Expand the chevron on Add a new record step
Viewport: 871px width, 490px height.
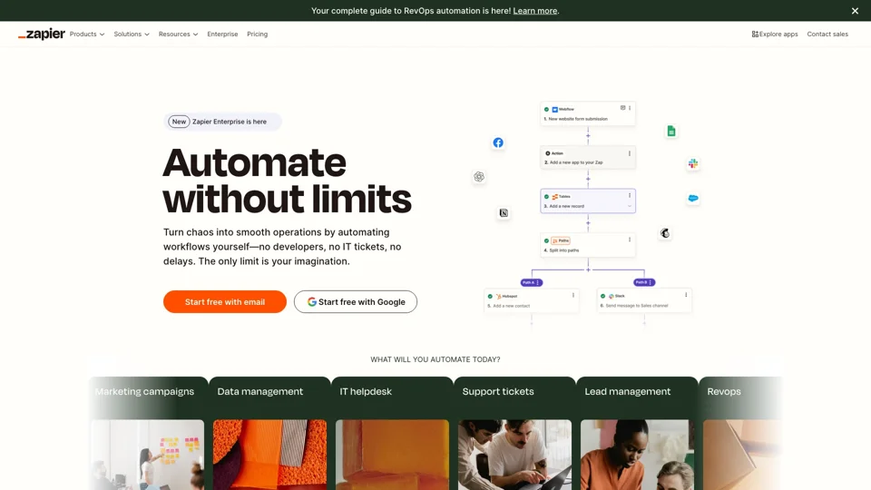tap(630, 206)
